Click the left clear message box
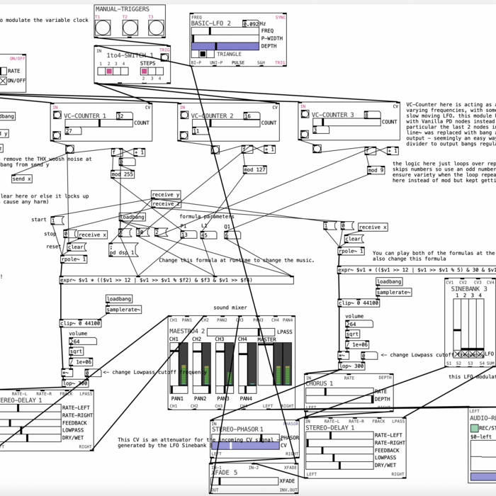The height and width of the screenshot is (496, 496). [76, 247]
